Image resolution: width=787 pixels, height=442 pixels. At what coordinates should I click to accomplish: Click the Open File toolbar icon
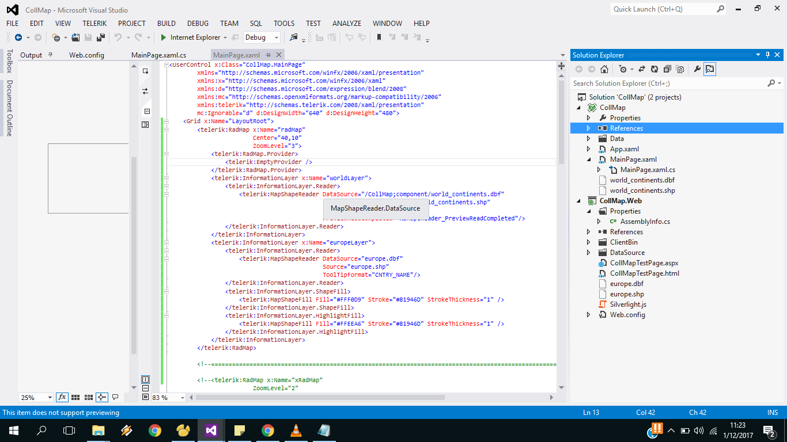pos(75,37)
